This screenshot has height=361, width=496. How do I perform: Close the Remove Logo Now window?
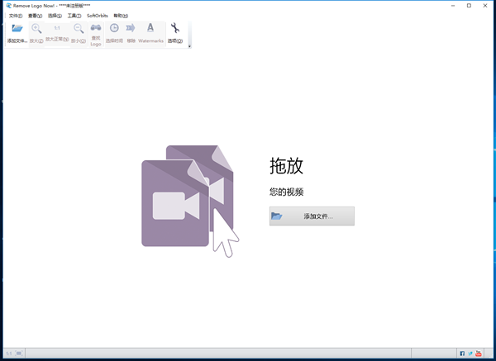[485, 6]
